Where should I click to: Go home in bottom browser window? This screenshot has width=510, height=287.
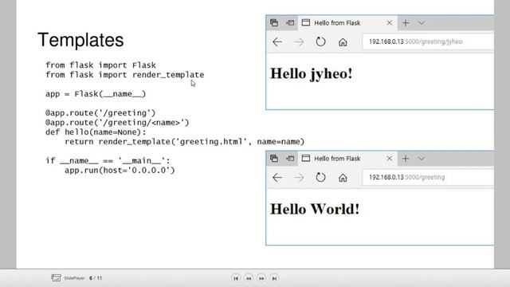343,178
